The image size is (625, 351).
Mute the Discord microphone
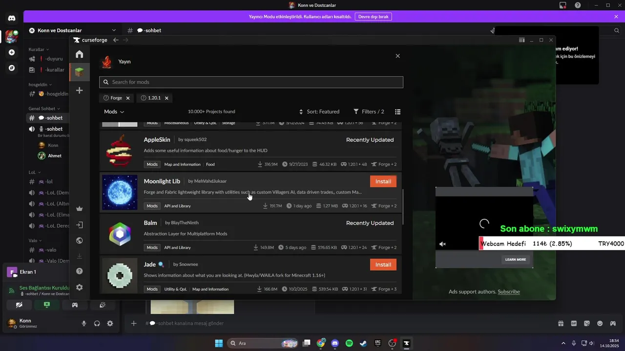pyautogui.click(x=84, y=323)
